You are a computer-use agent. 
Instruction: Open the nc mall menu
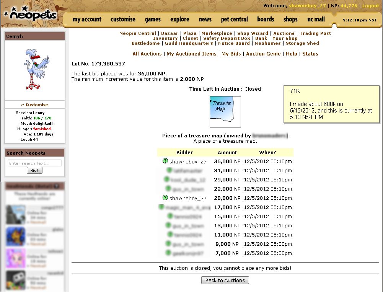click(x=316, y=19)
